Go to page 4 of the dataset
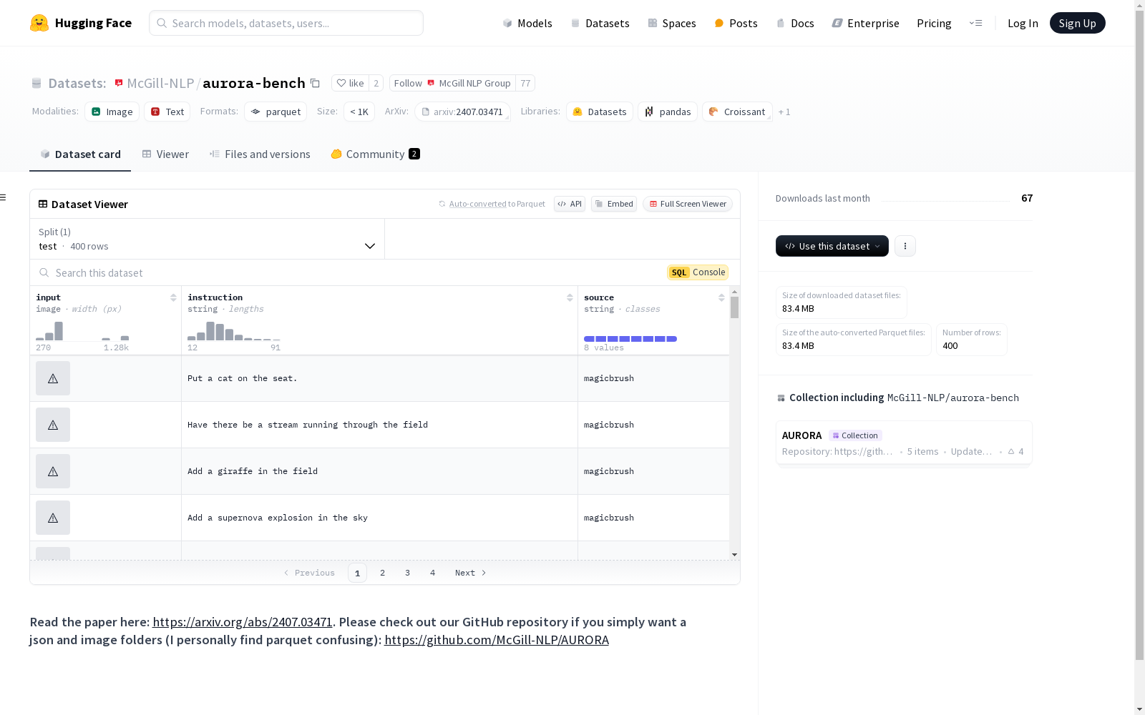1145x715 pixels. pyautogui.click(x=433, y=573)
